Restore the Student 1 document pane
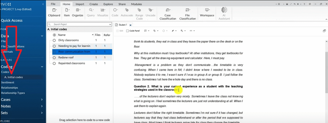The height and width of the screenshot is (123, 328). tap(324, 31)
